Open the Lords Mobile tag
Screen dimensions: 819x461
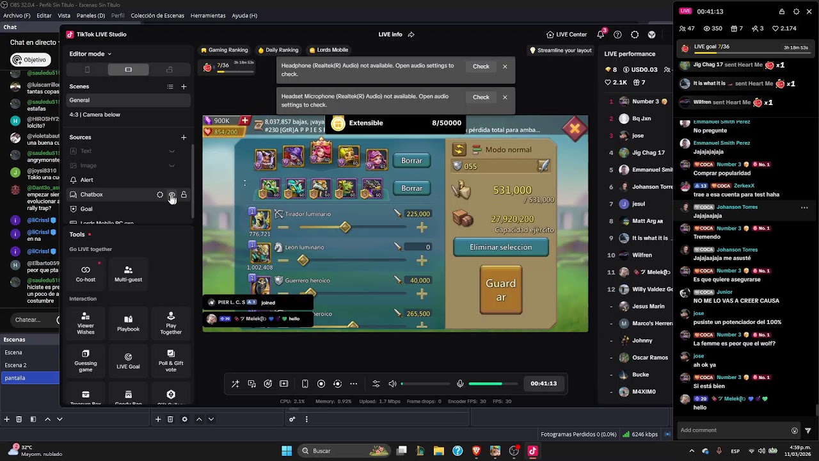coord(329,50)
